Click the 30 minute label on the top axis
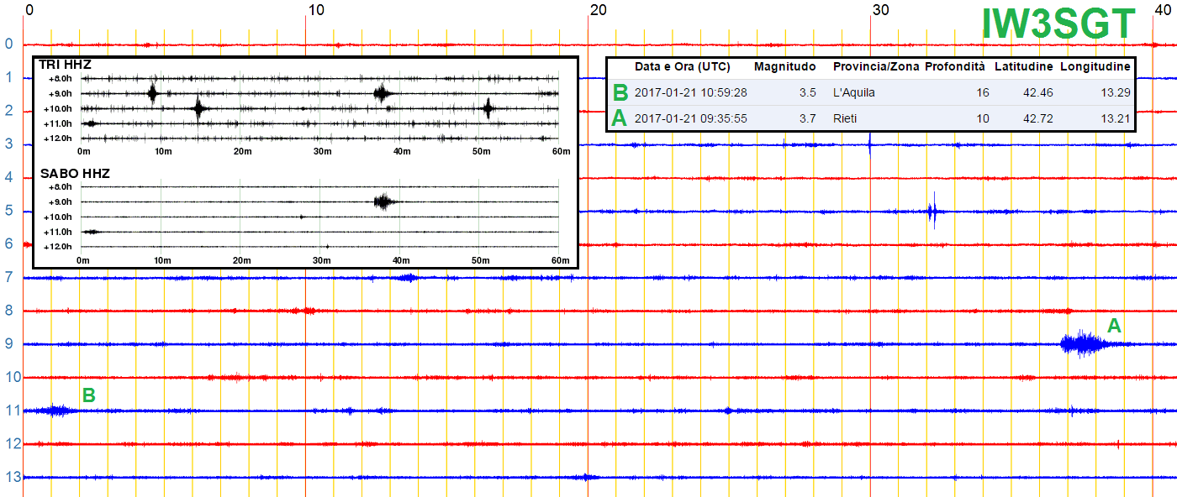 pyautogui.click(x=880, y=10)
